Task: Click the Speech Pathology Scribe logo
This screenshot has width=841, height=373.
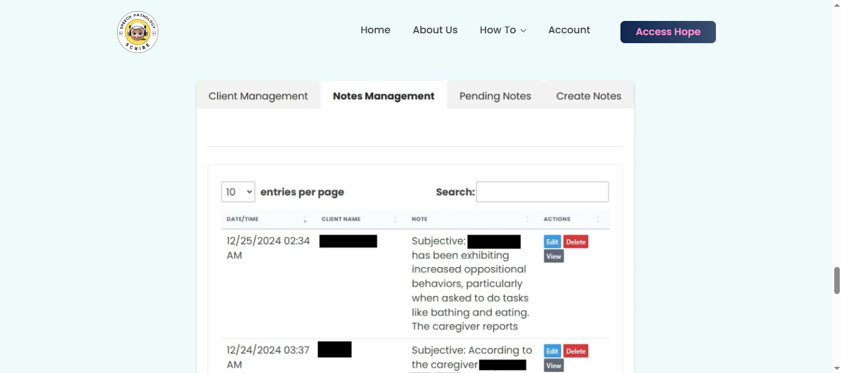Action: tap(138, 32)
